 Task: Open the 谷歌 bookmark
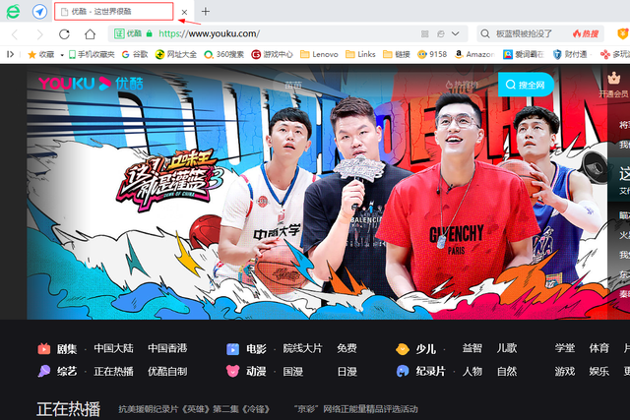(x=135, y=54)
